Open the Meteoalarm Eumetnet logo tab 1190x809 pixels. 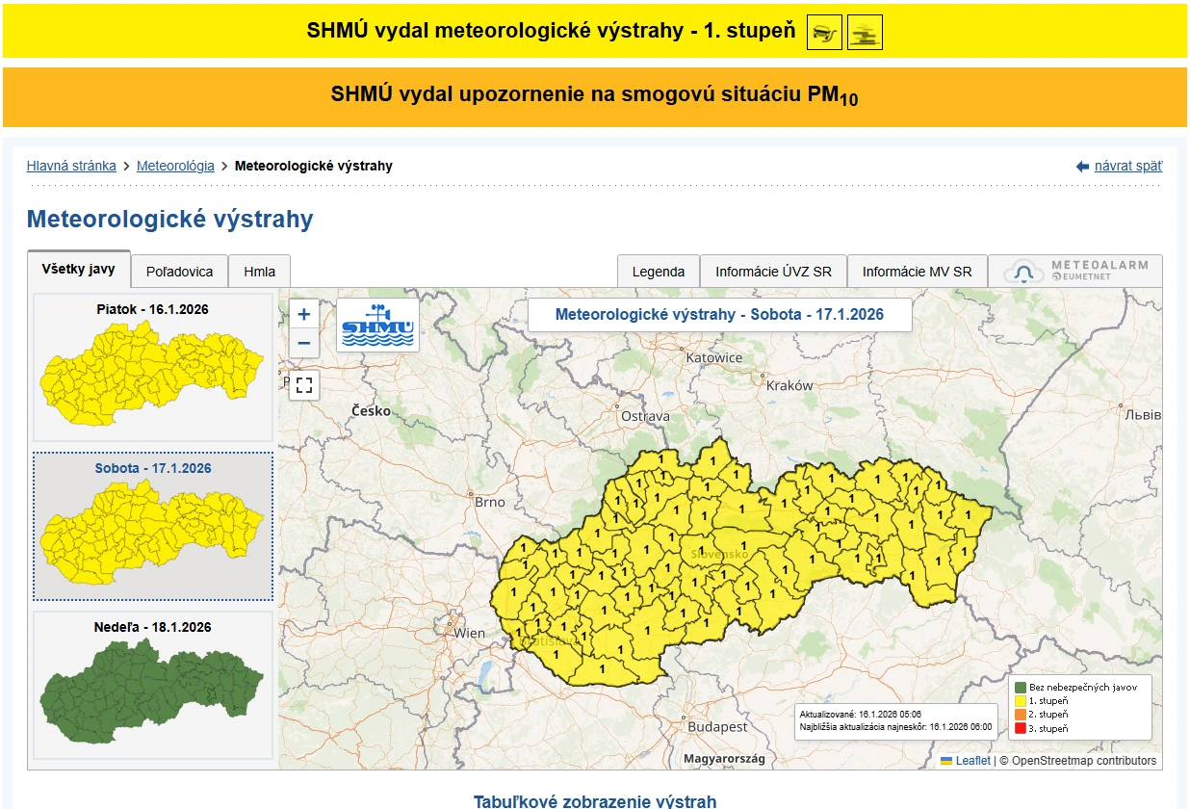coord(1075,272)
